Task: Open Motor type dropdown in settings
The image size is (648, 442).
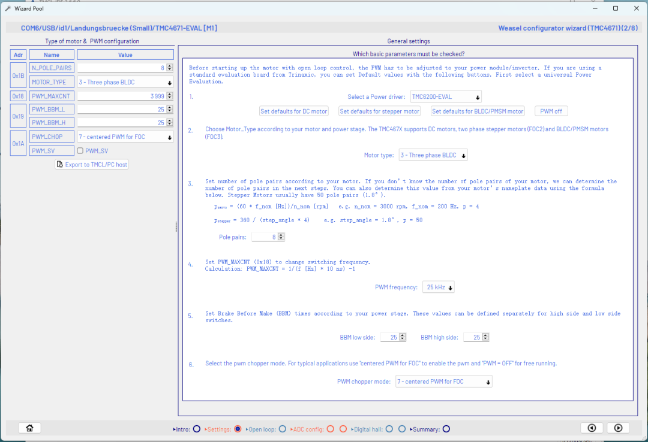Action: click(433, 155)
